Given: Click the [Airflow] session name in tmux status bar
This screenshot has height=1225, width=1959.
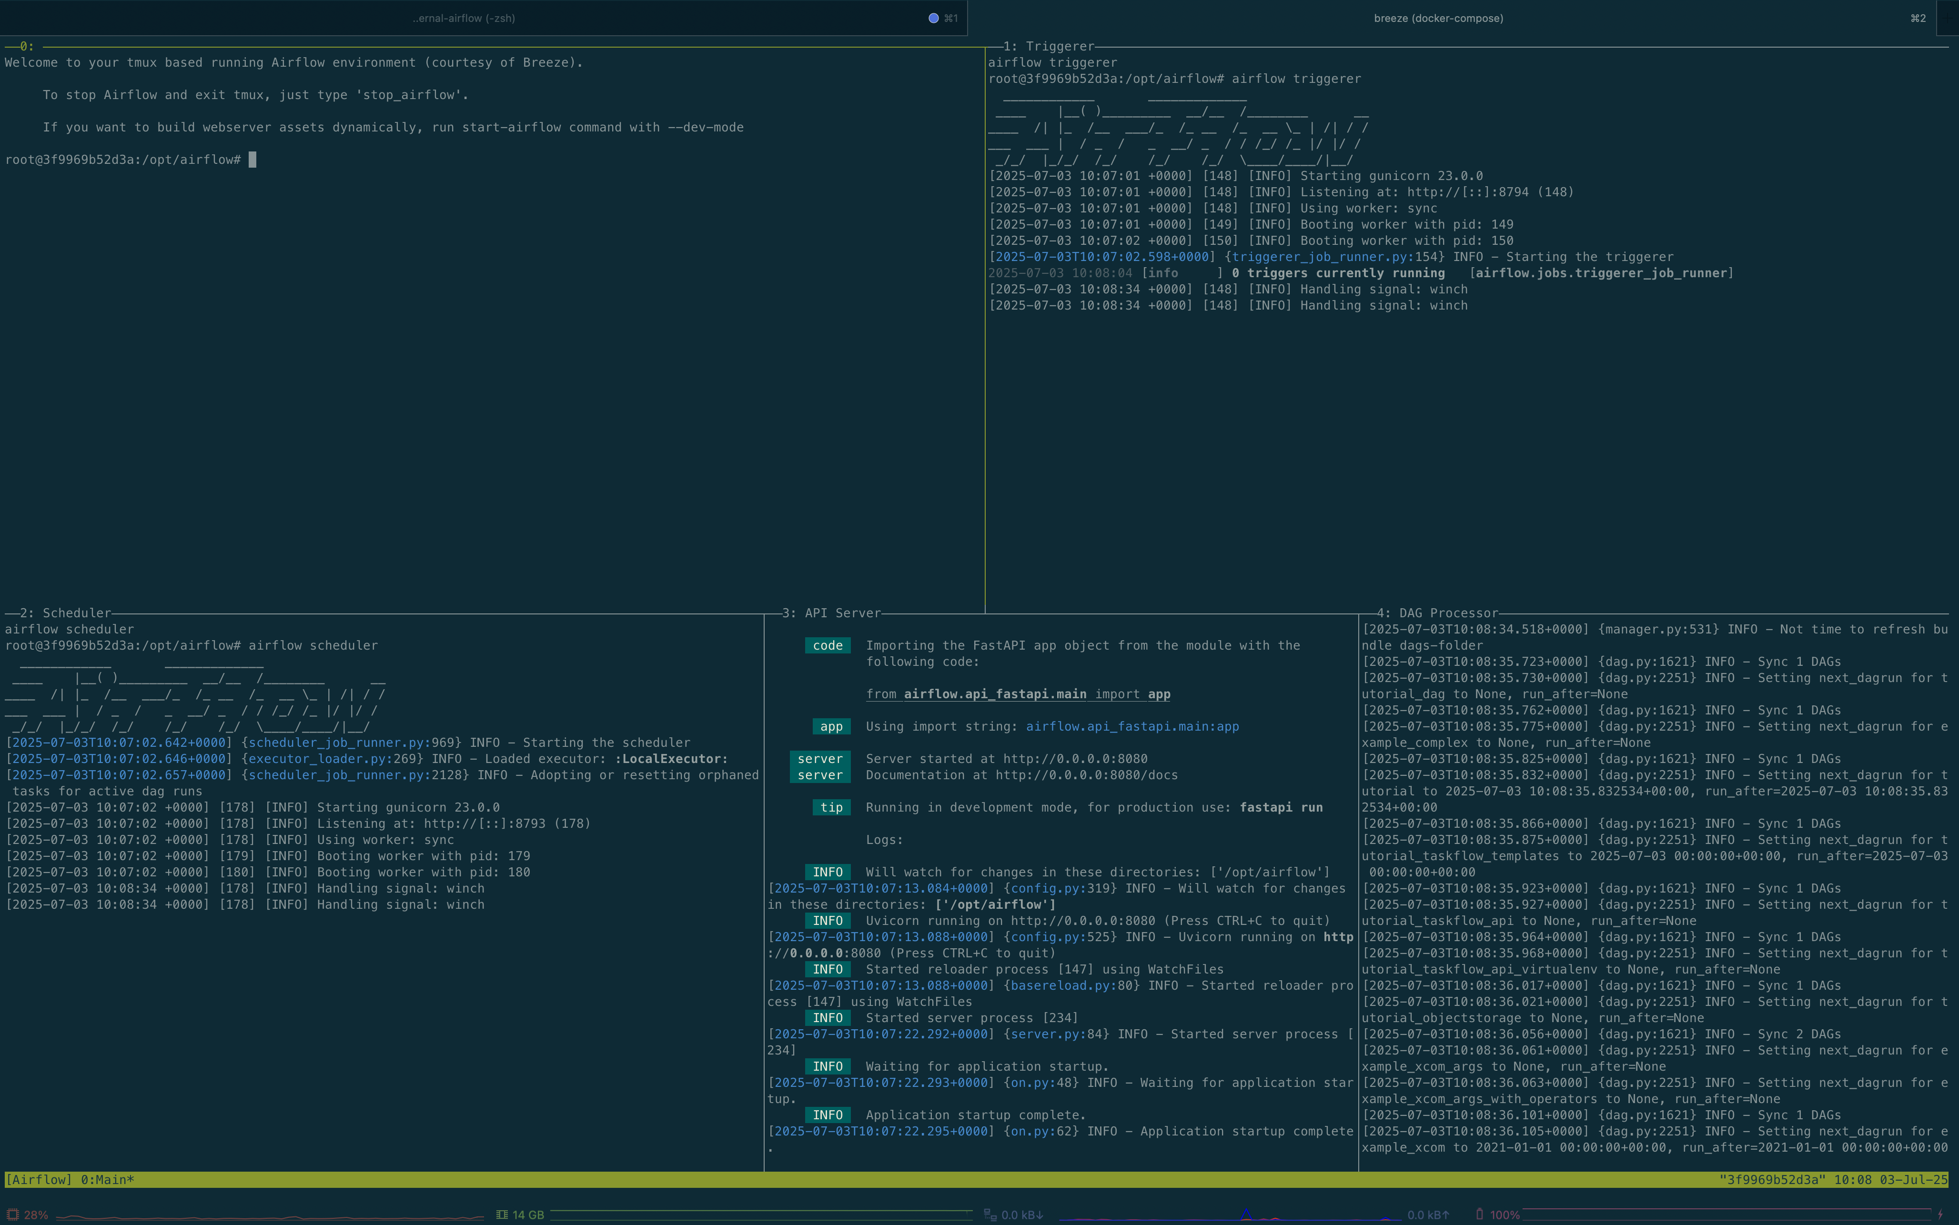Looking at the screenshot, I should click(39, 1180).
